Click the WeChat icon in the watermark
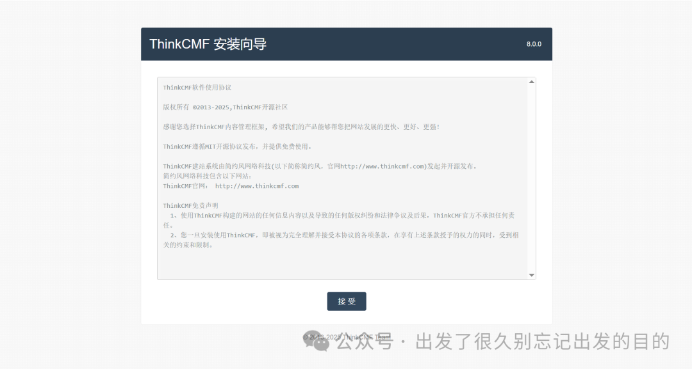Viewport: 692px width, 369px height. coord(316,341)
